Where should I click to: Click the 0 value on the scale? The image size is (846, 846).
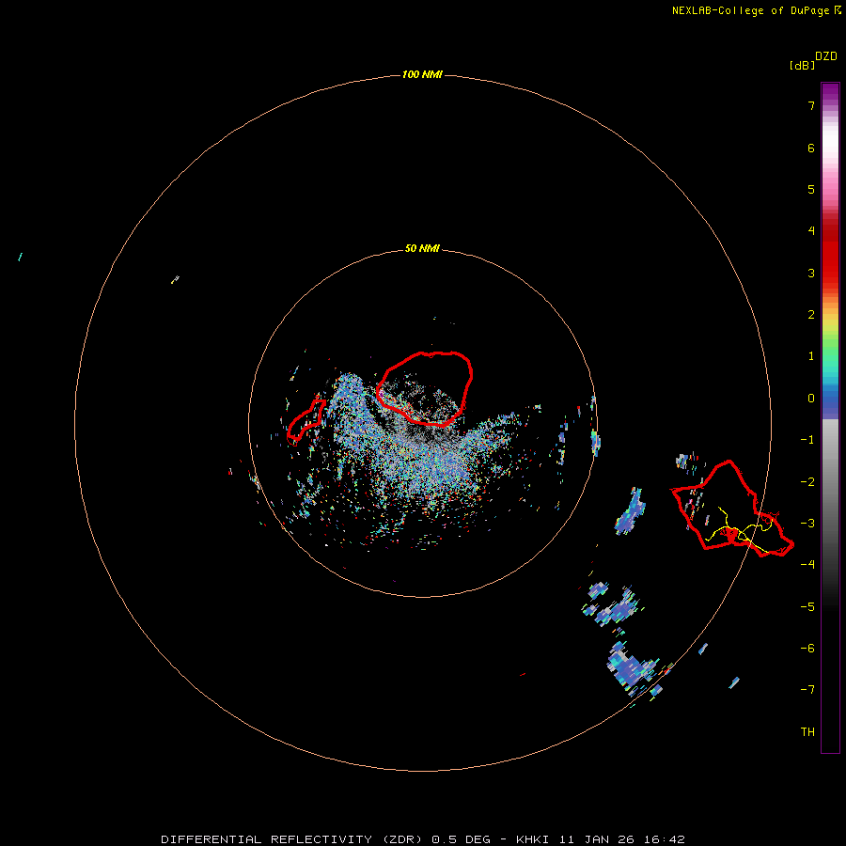(811, 399)
